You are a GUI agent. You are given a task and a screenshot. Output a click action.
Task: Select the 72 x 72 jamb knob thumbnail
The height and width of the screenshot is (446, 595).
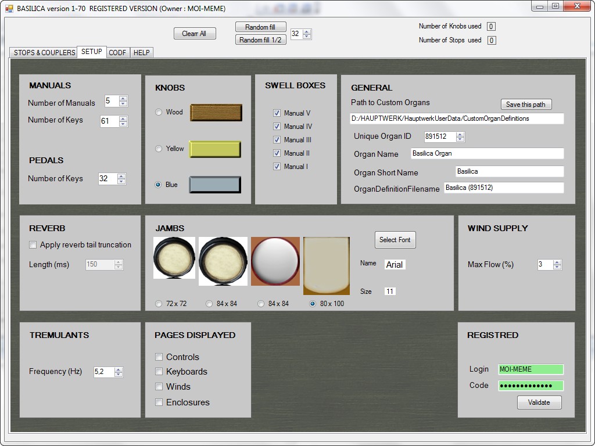click(174, 258)
